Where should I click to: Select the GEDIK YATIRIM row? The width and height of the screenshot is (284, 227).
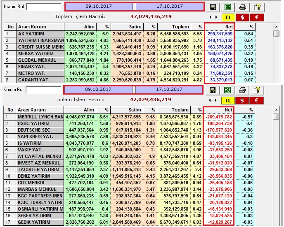tap(129, 222)
